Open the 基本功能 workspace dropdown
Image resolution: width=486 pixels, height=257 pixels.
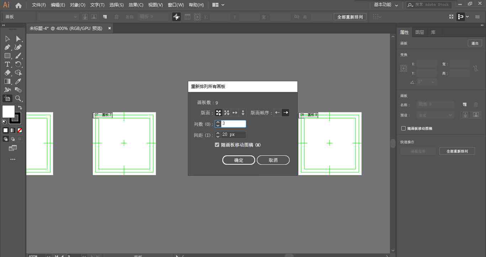[x=386, y=5]
